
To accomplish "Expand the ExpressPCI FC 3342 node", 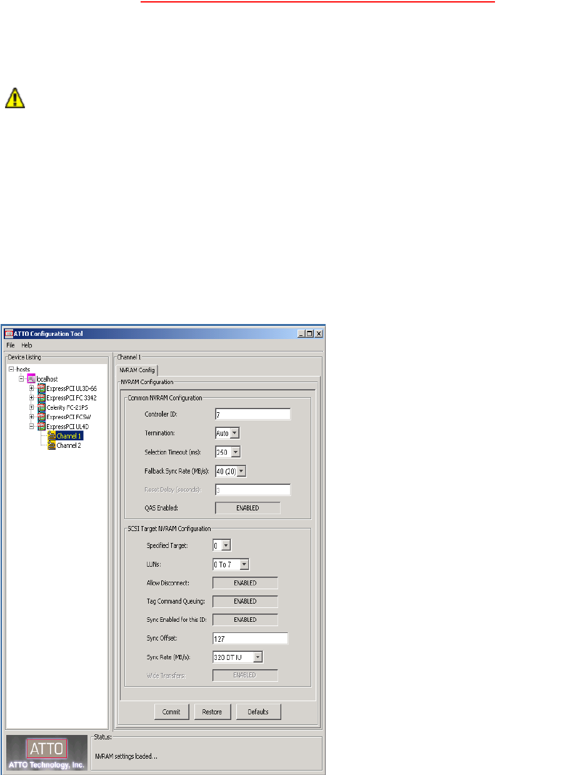I will pos(32,398).
